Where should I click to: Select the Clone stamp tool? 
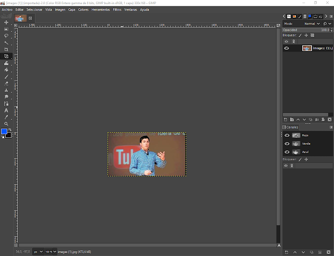pos(6,91)
